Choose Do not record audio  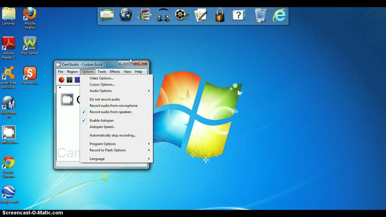click(x=116, y=99)
